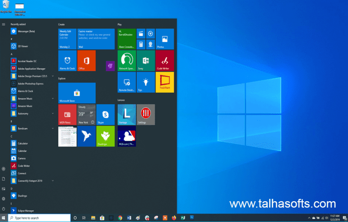Open Settings gear in Start sidebar
The image size is (348, 222).
pos(4,199)
